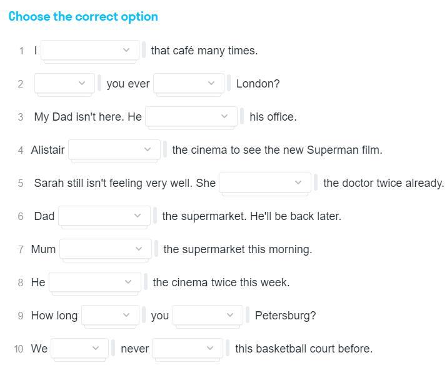Open the dropdown before 'you ever'
The image size is (447, 370).
tap(65, 83)
